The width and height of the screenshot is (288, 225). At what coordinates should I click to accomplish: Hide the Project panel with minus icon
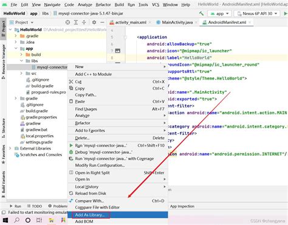point(103,22)
